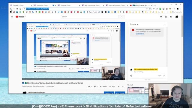Close the Science & Technology Twitch tab

[127, 5]
